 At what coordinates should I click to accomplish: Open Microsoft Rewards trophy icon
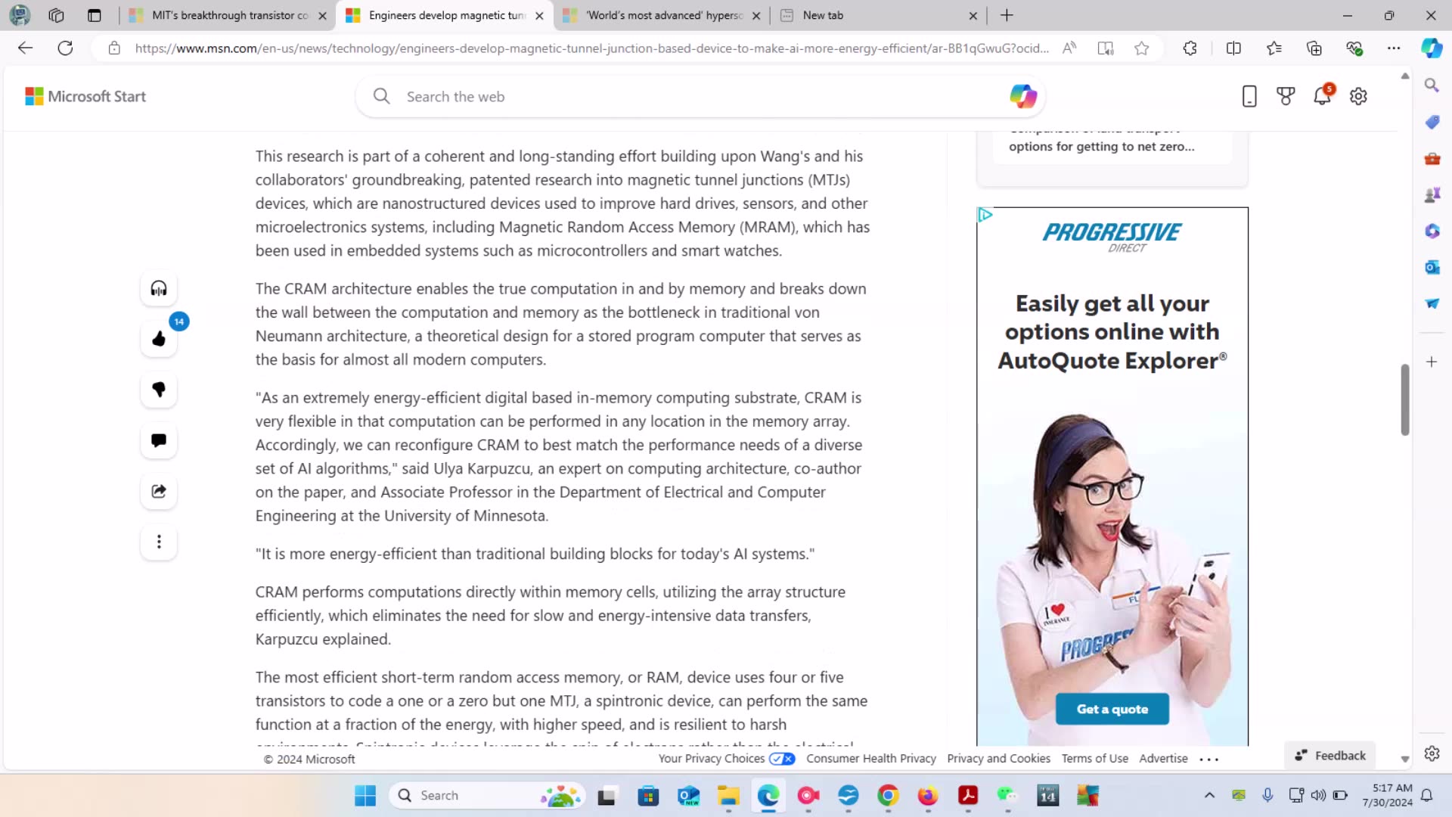pyautogui.click(x=1286, y=96)
